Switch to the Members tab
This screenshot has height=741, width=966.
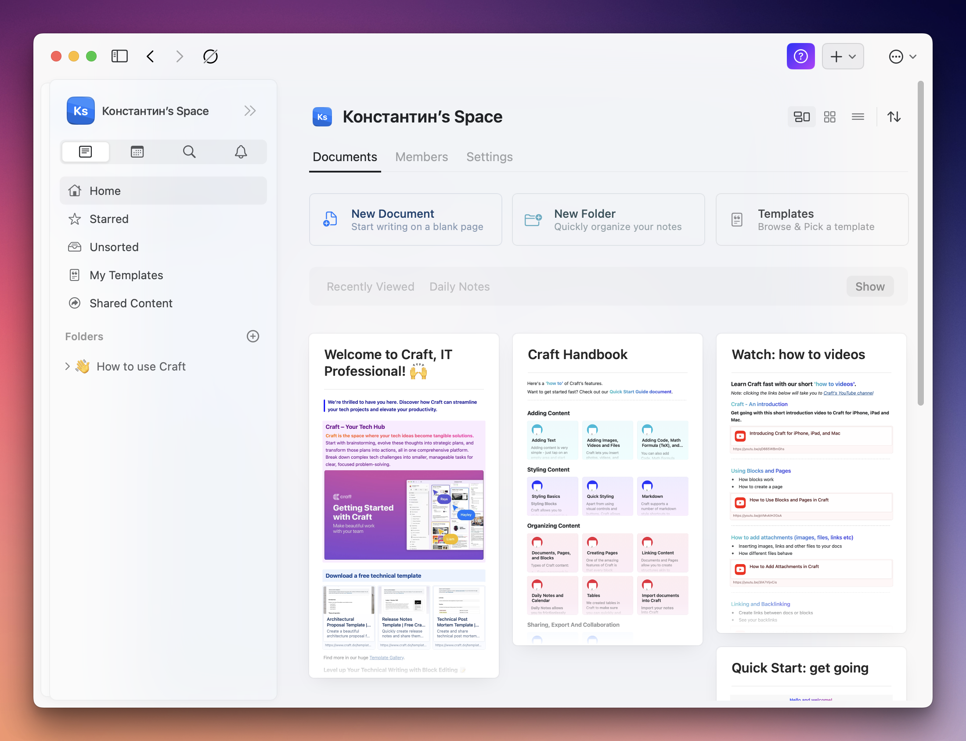[x=421, y=157]
